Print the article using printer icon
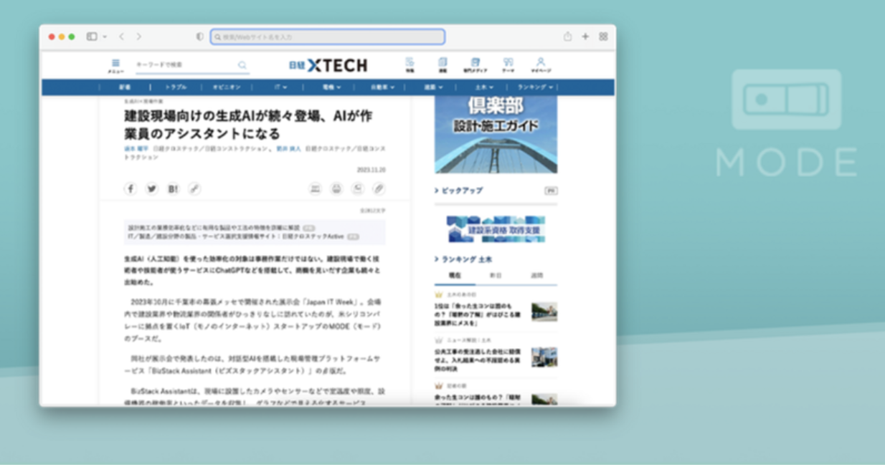 coord(336,189)
